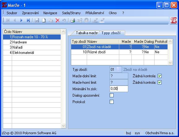
Task: Tick the Protokol checkbox
Action: [x=111, y=102]
